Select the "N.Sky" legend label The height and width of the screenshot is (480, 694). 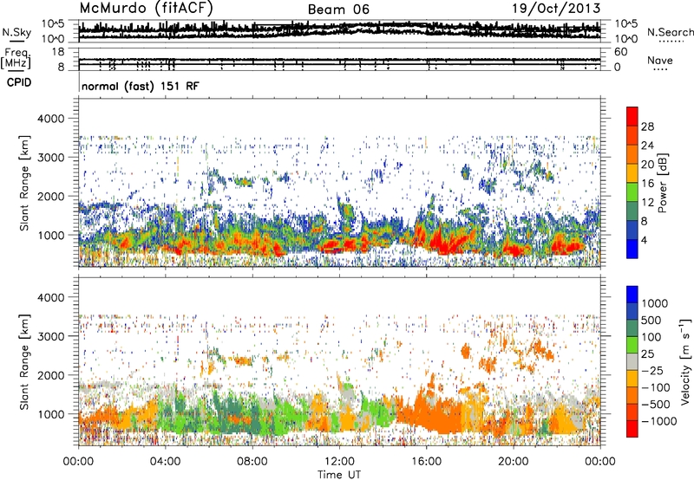[x=16, y=32]
